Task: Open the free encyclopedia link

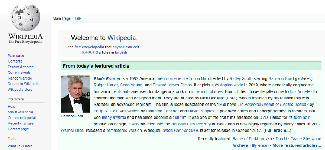Action: 89,47
